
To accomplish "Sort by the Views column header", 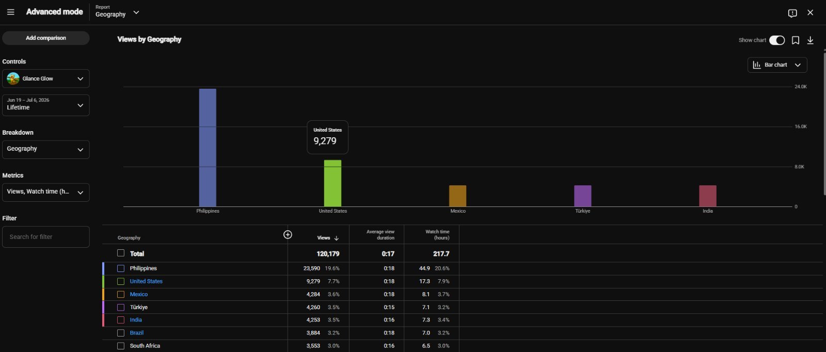I will click(x=324, y=238).
